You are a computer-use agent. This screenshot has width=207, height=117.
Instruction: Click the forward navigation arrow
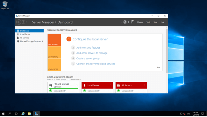[23, 22]
